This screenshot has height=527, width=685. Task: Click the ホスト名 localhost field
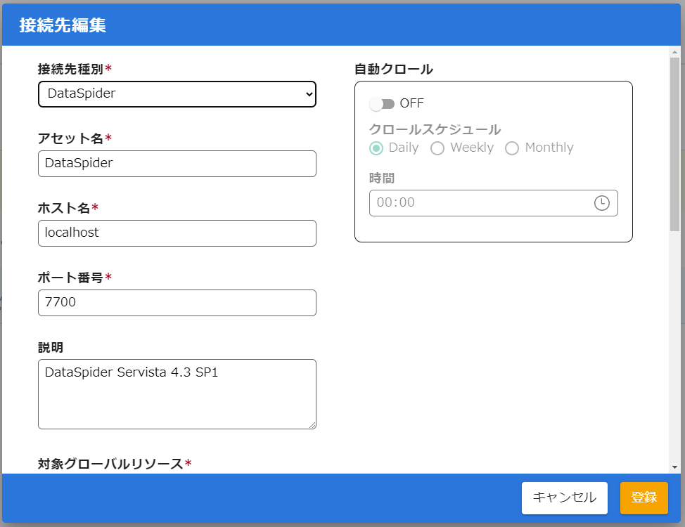pyautogui.click(x=177, y=233)
